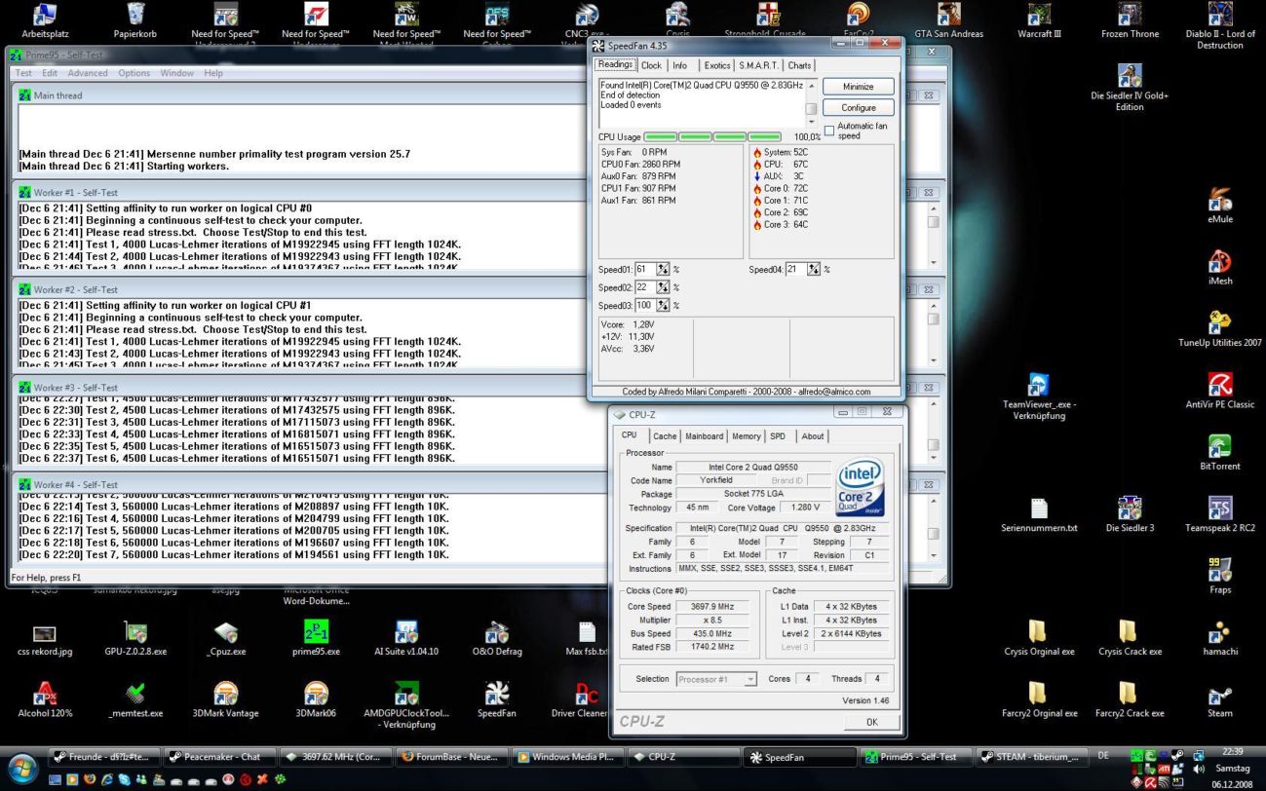Switch to SpeedFan Charts tab
This screenshot has height=791, width=1266.
799,65
